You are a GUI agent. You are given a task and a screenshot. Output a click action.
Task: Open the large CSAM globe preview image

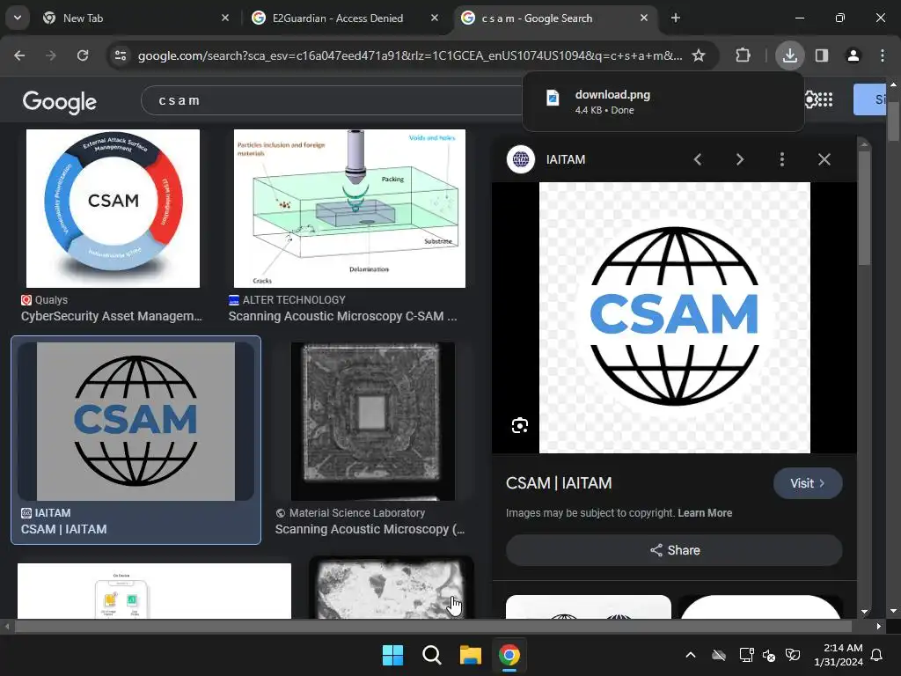[675, 317]
